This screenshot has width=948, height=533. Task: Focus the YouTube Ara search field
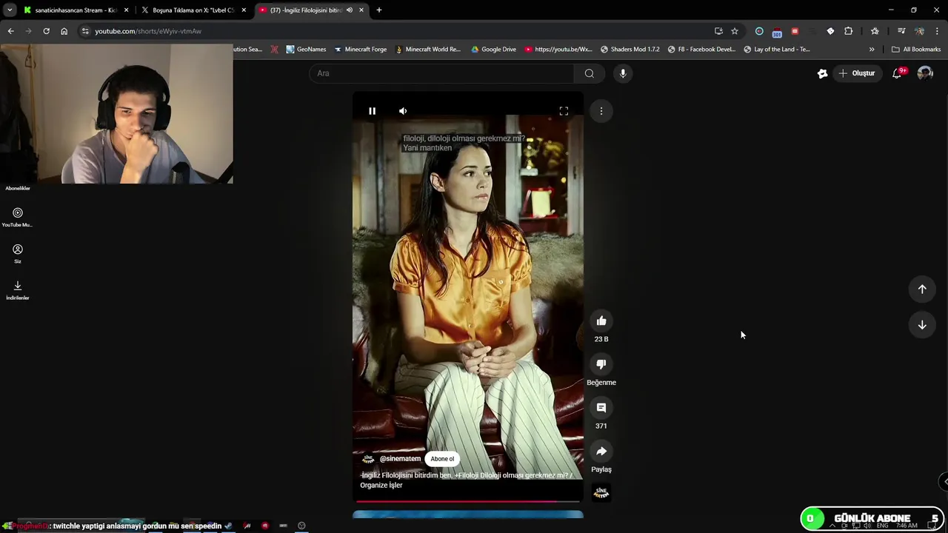click(441, 73)
